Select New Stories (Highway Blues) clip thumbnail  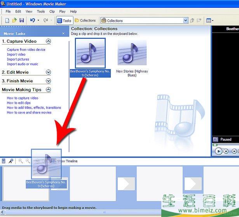pyautogui.click(x=132, y=53)
